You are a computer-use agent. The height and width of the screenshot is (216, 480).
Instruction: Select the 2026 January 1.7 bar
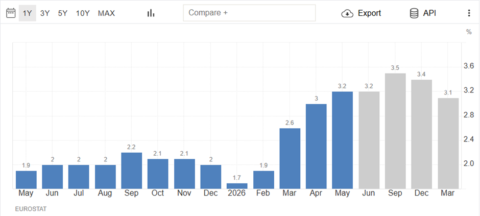point(237,186)
